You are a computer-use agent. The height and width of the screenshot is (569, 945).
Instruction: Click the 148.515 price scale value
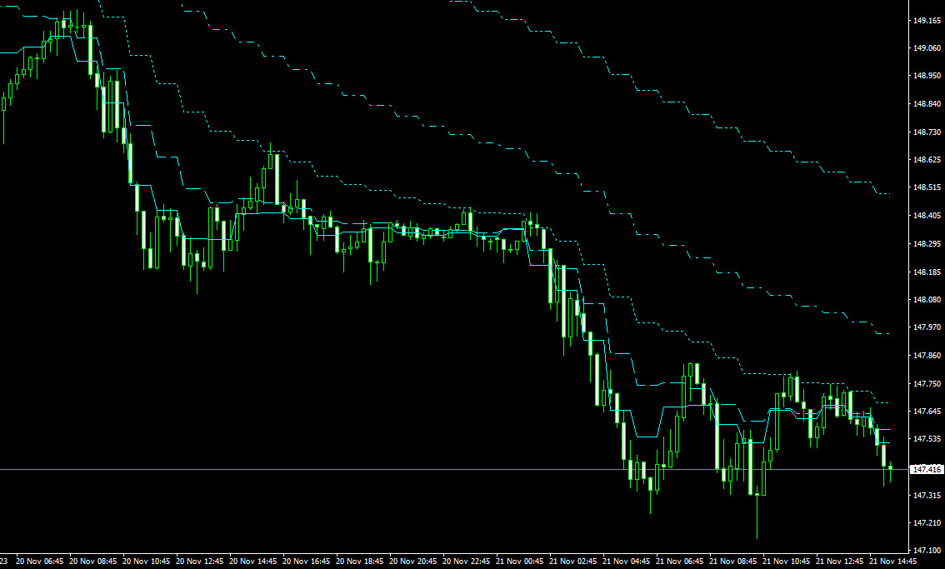[x=927, y=187]
